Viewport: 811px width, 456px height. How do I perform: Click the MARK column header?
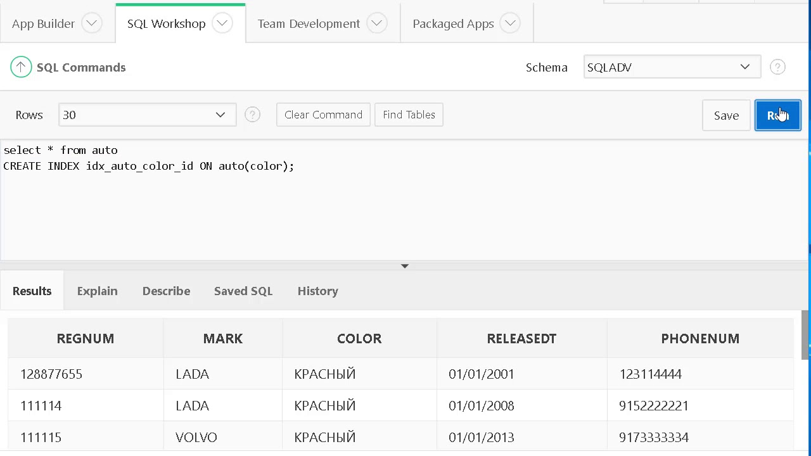tap(223, 338)
